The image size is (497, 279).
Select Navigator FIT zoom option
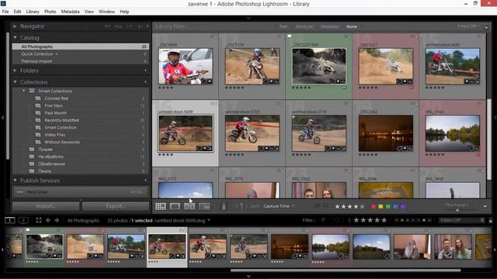click(108, 26)
